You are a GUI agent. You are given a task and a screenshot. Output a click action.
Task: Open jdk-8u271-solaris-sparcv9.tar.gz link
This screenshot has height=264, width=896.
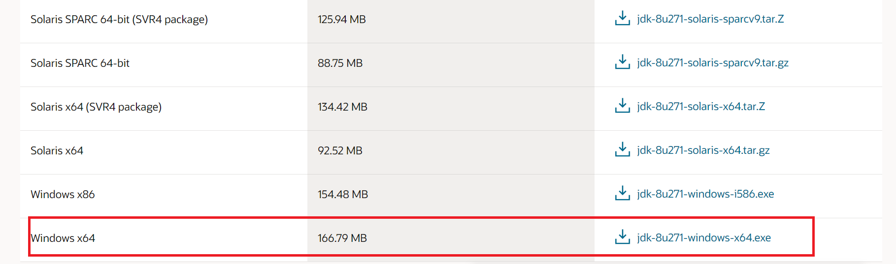point(713,63)
